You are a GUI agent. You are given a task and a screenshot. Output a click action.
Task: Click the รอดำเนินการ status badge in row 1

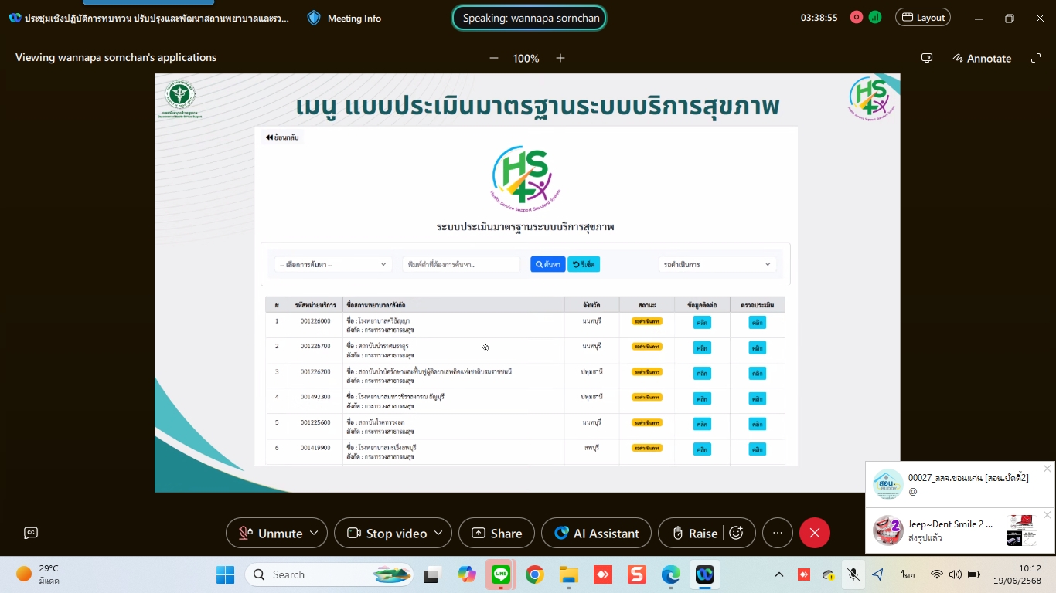point(647,320)
